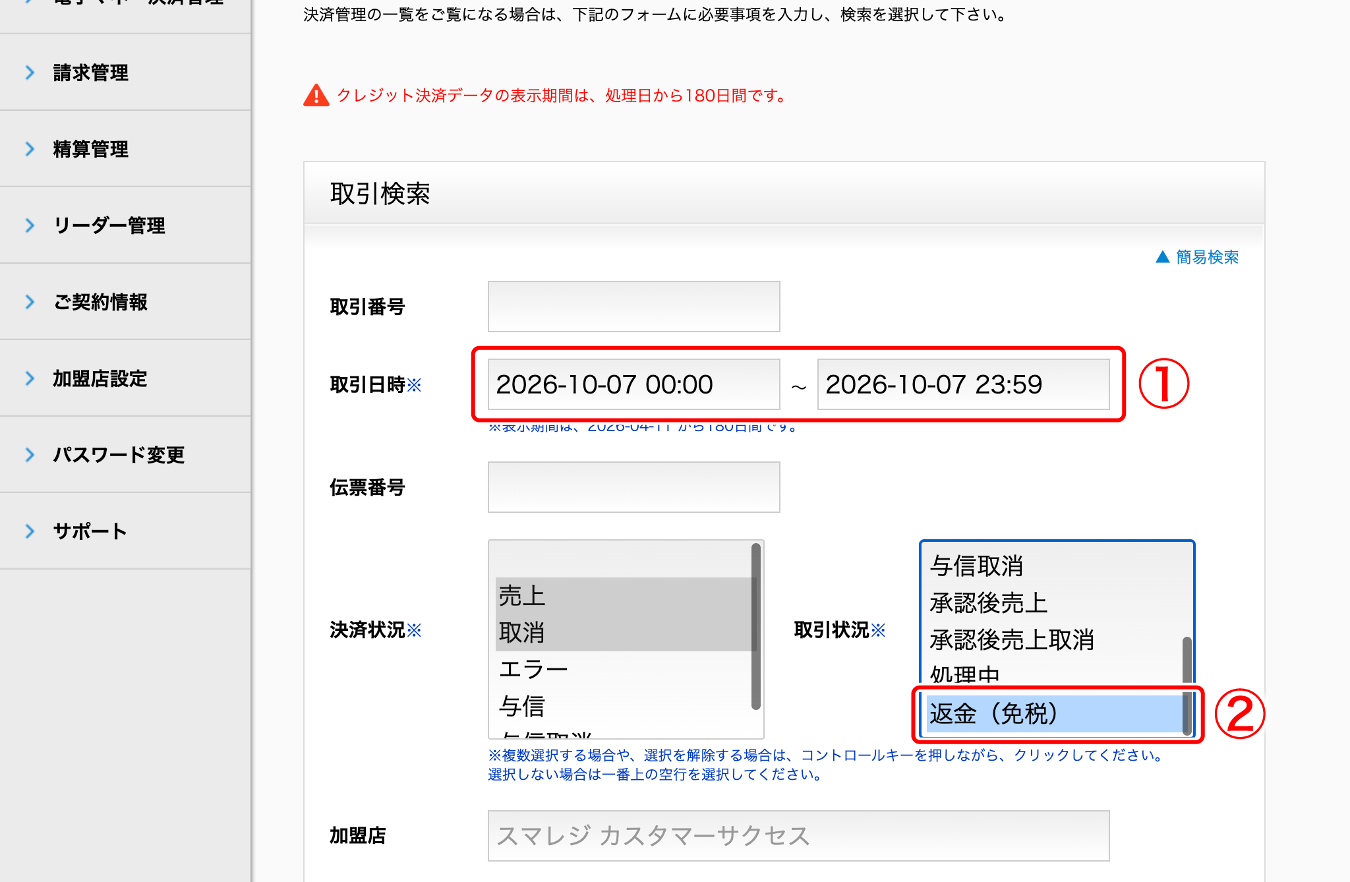The height and width of the screenshot is (882, 1350).
Task: Click the サポート chevron arrow icon
Action: [x=30, y=531]
